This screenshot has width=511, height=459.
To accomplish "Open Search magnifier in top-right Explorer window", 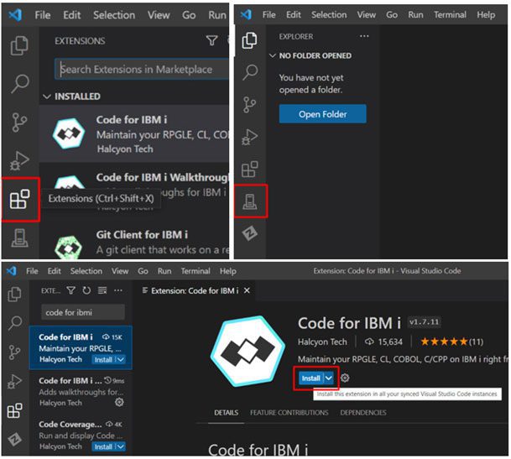I will pos(250,72).
